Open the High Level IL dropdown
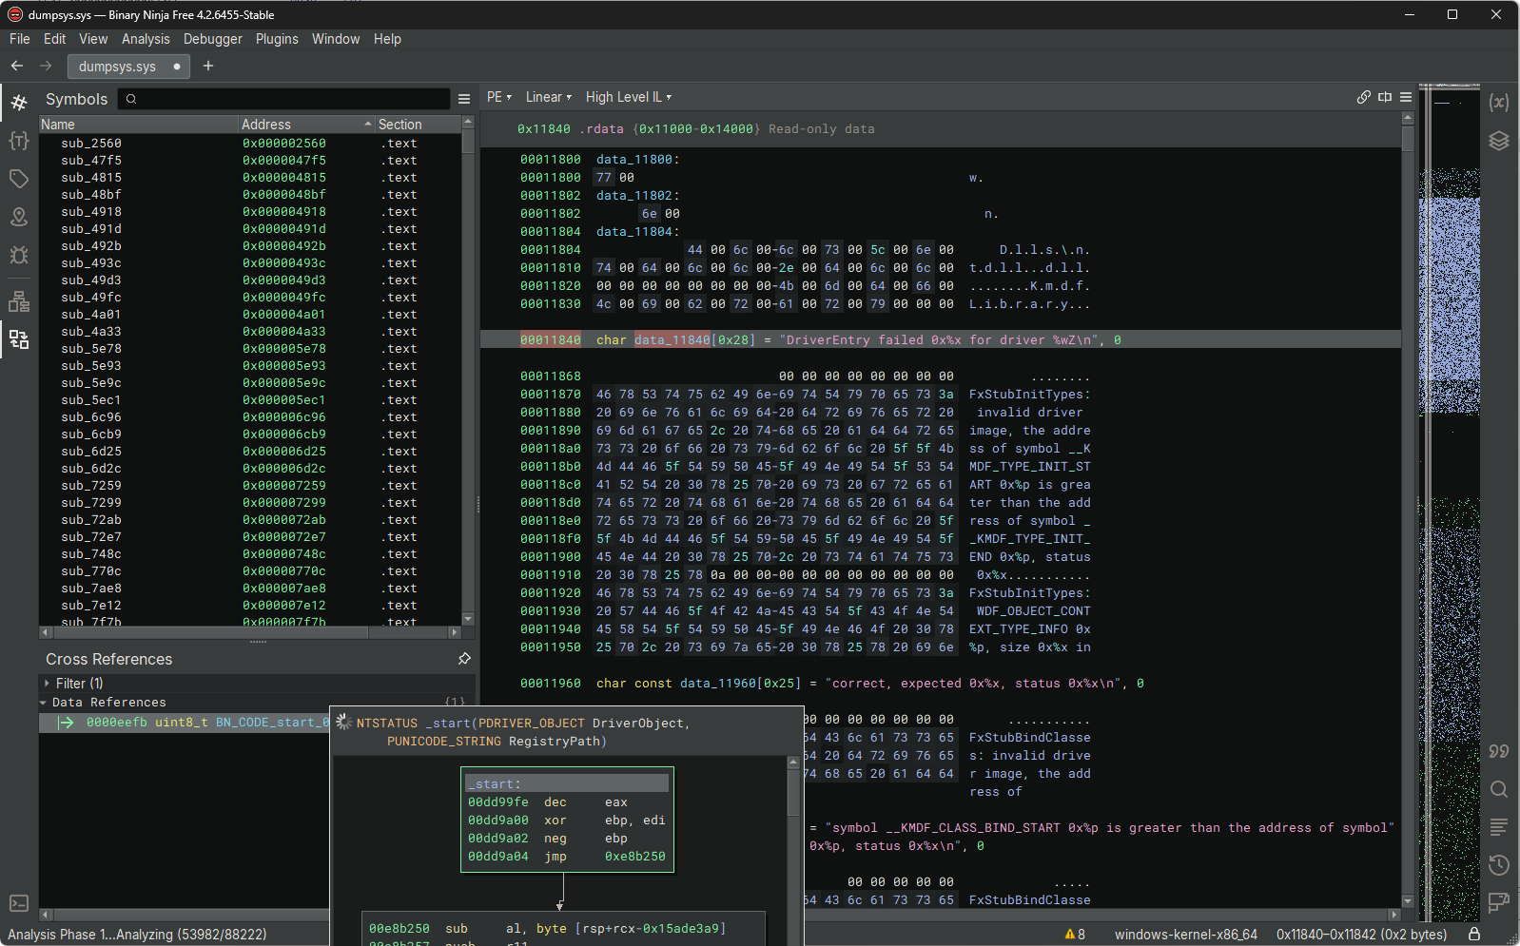This screenshot has height=946, width=1520. 628,97
